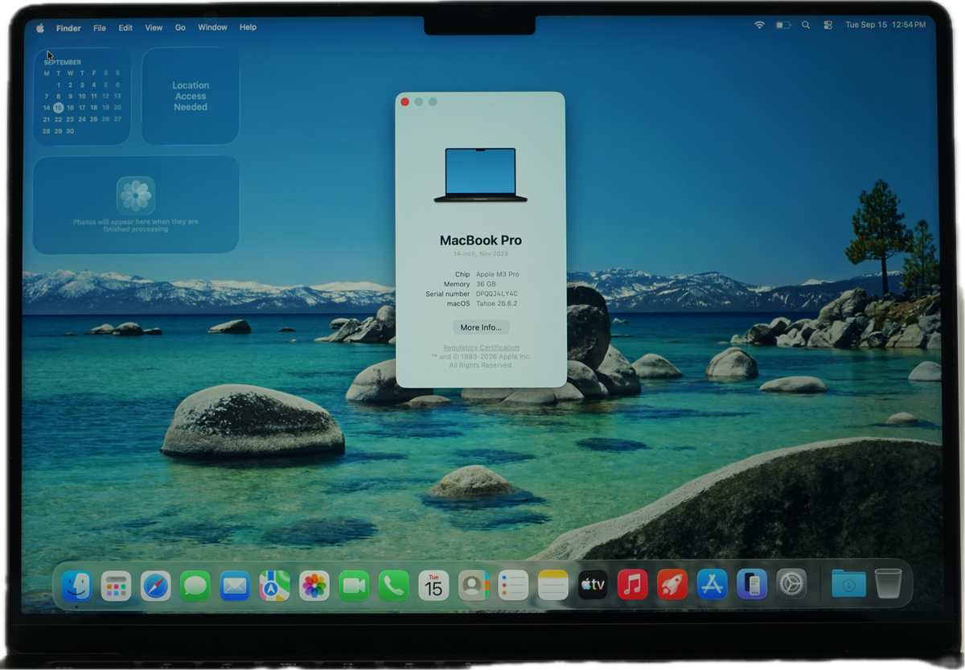Open the Finder menu
The image size is (965, 670).
click(x=68, y=27)
